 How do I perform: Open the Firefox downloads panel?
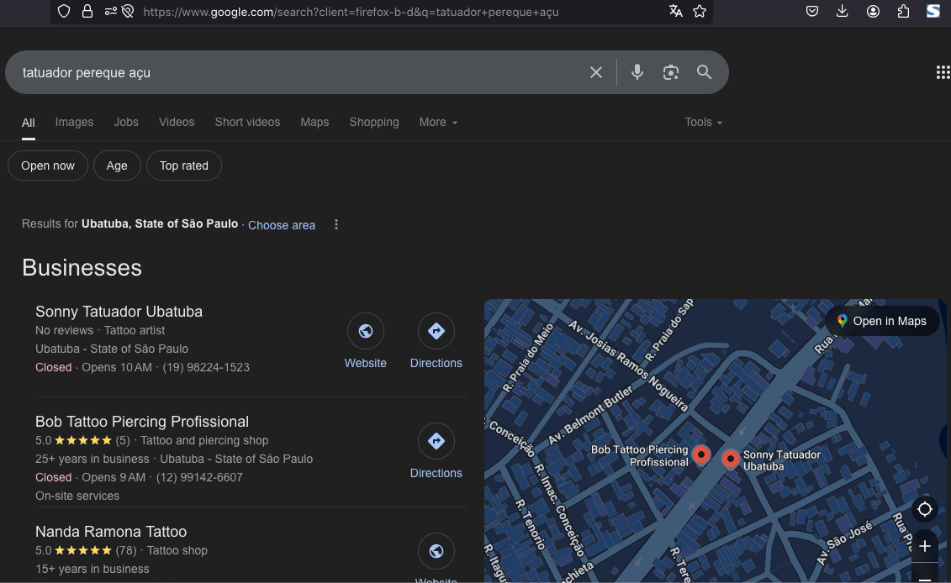tap(843, 11)
